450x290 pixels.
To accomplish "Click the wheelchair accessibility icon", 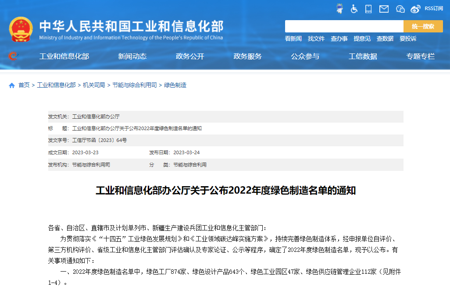I will click(354, 9).
